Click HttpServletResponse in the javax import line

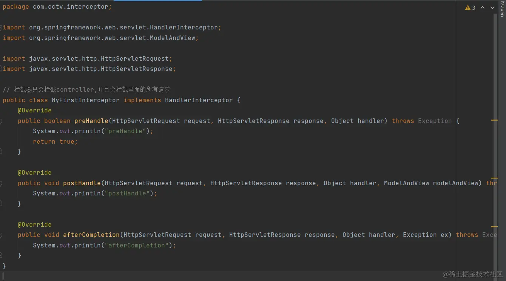(x=137, y=69)
